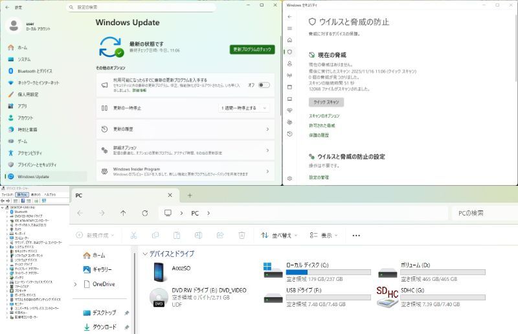The height and width of the screenshot is (334, 518).
Task: Open the Windows Security settings gear icon
Action: [289, 179]
